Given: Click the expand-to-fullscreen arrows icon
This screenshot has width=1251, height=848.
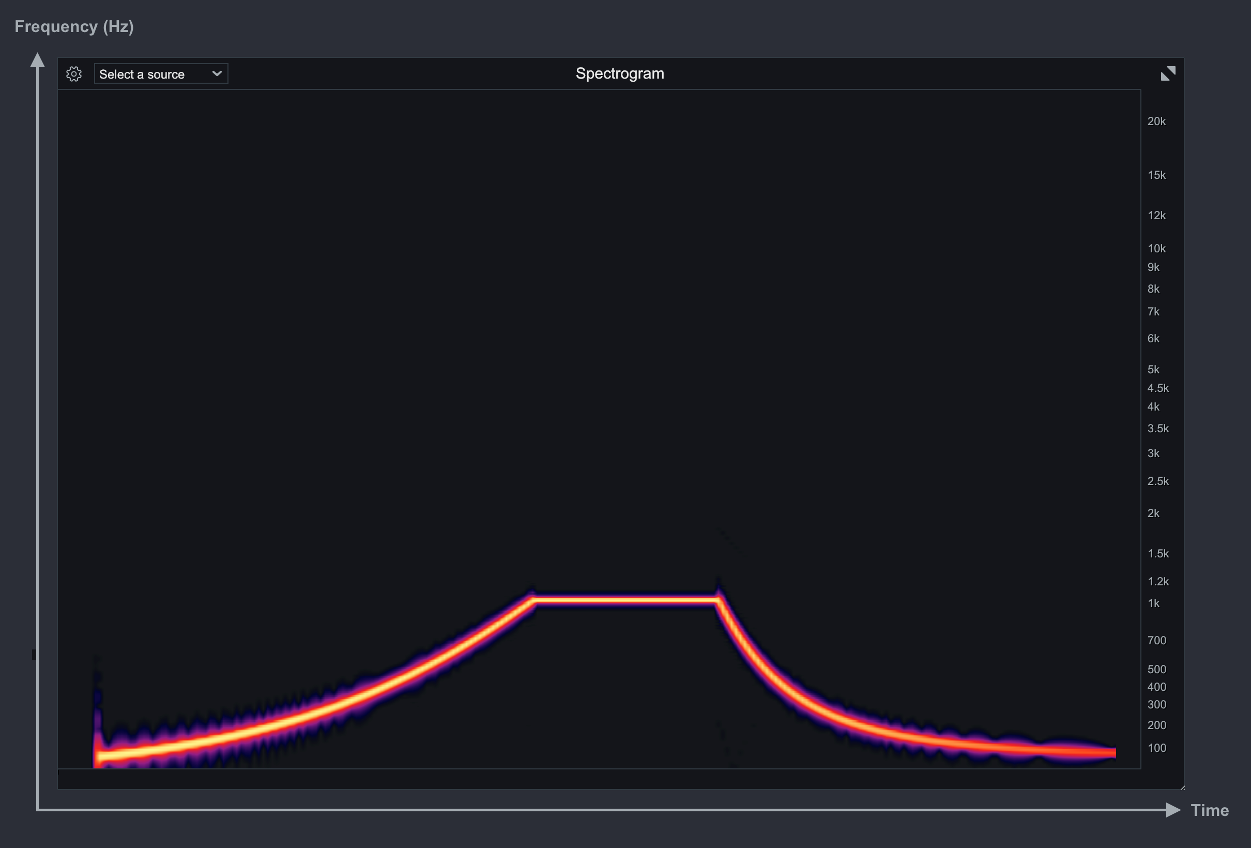Looking at the screenshot, I should click(x=1168, y=73).
